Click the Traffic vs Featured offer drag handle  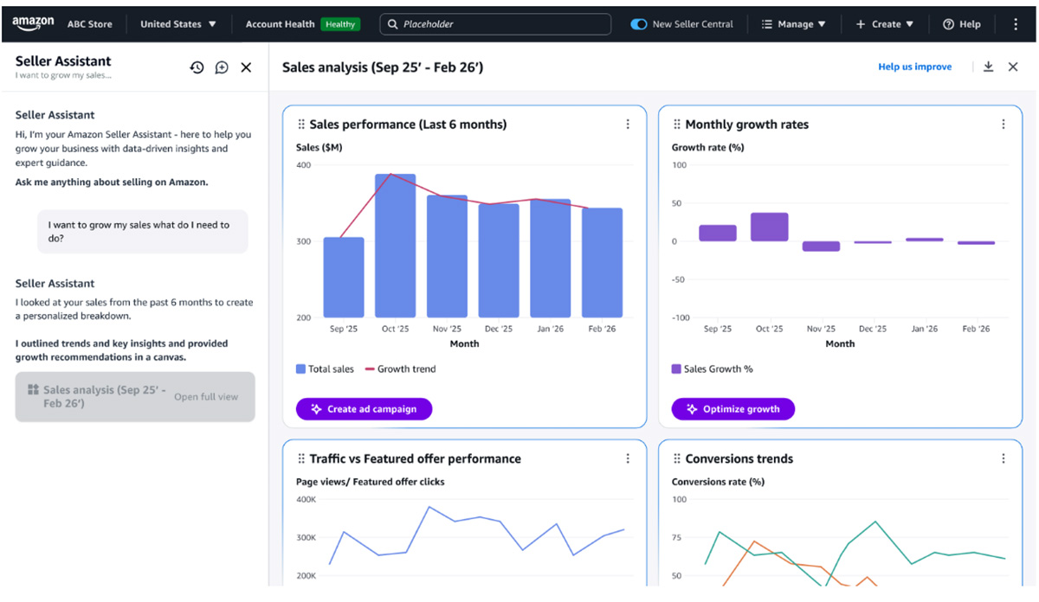pyautogui.click(x=301, y=459)
